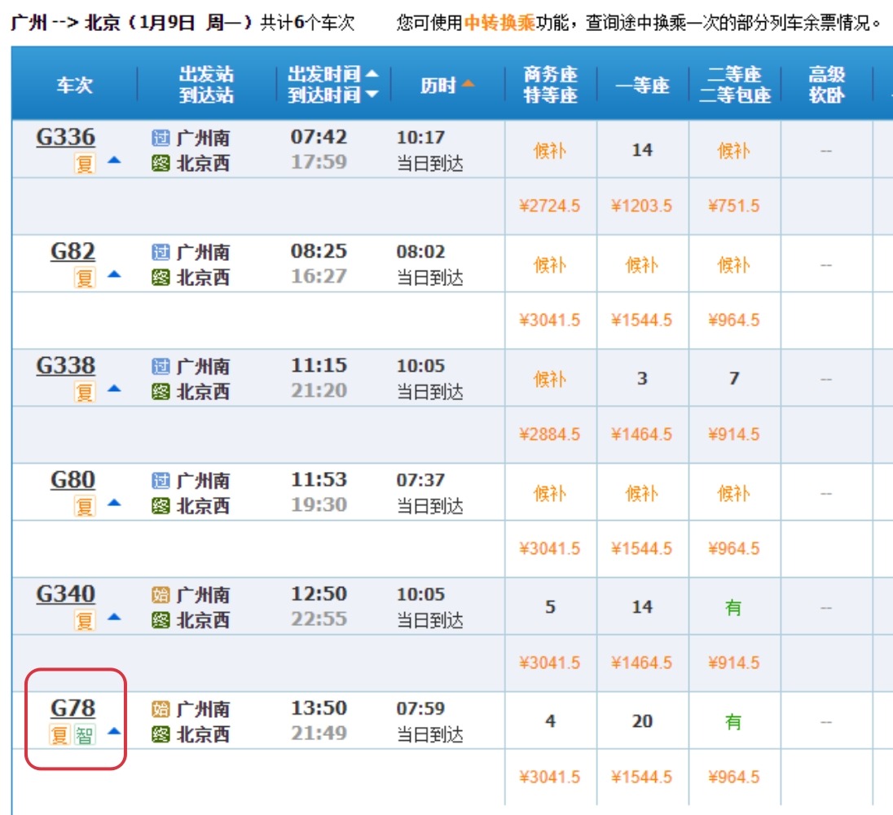Open the 中转换乘 transfer link
The image size is (893, 815).
[x=499, y=23]
